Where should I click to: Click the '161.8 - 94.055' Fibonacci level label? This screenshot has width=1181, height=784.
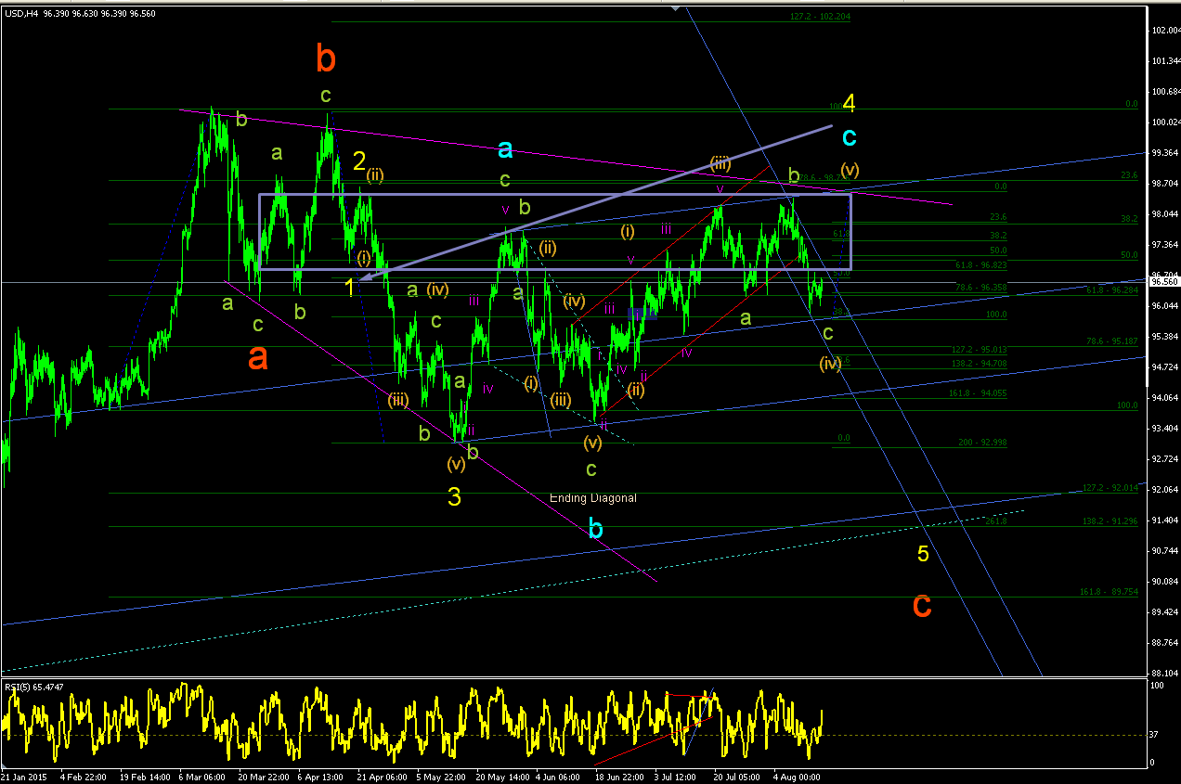980,393
